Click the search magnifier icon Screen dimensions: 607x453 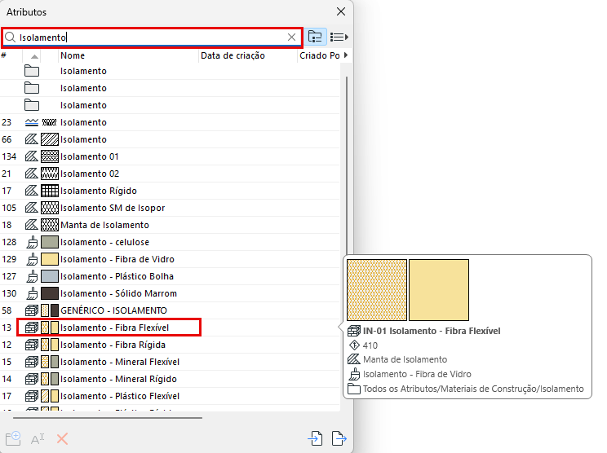pos(10,37)
